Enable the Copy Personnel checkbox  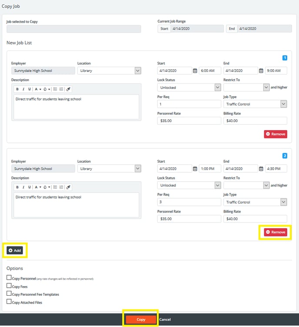pyautogui.click(x=9, y=278)
